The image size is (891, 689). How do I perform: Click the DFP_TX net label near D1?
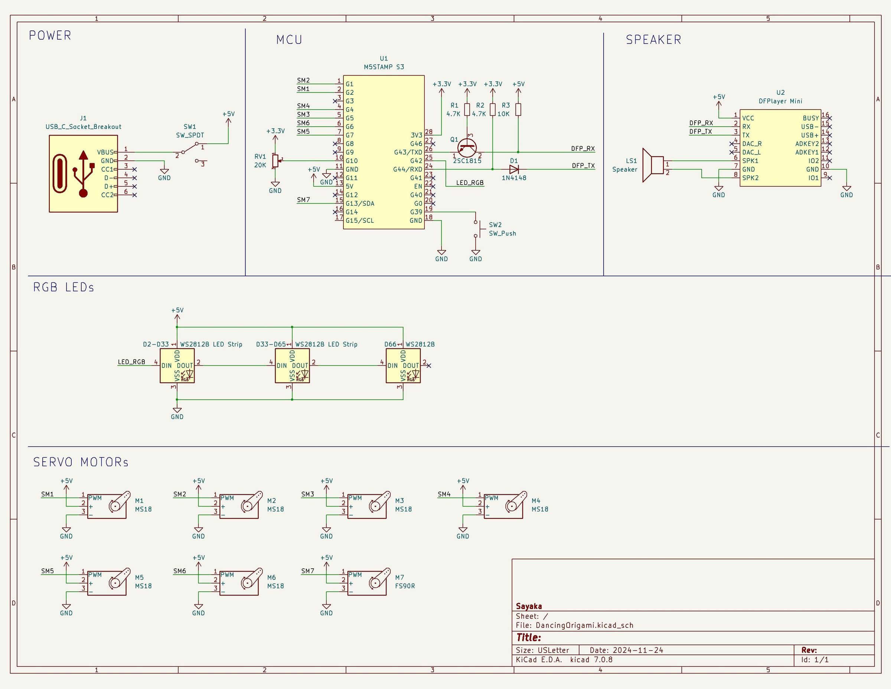(583, 166)
